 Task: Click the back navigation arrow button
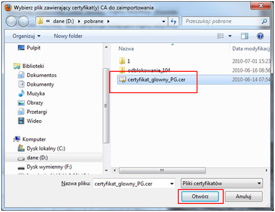pos(12,21)
